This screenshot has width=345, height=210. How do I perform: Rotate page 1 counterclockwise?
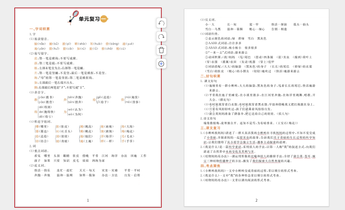[161, 23]
